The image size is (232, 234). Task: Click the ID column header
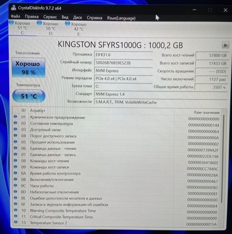23,110
